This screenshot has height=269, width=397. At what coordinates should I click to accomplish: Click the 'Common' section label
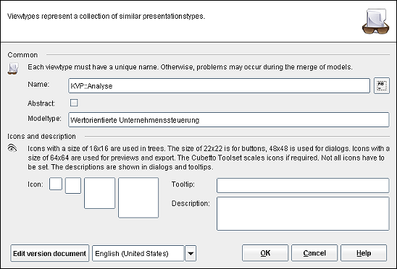[22, 55]
